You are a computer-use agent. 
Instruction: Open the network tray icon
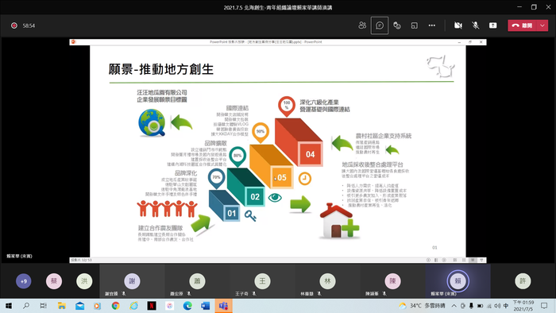point(489,306)
